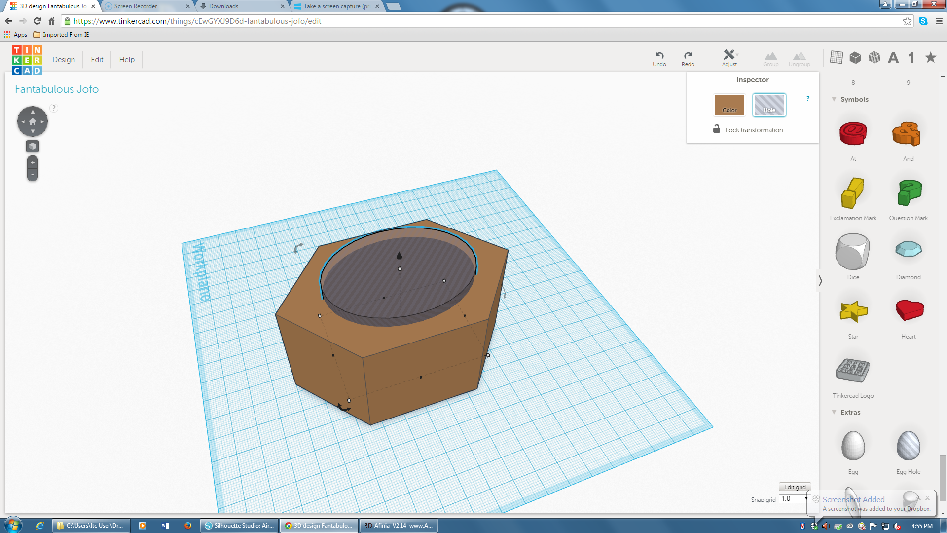Select the brown Color swatch in Inspector
This screenshot has height=533, width=947.
[729, 105]
